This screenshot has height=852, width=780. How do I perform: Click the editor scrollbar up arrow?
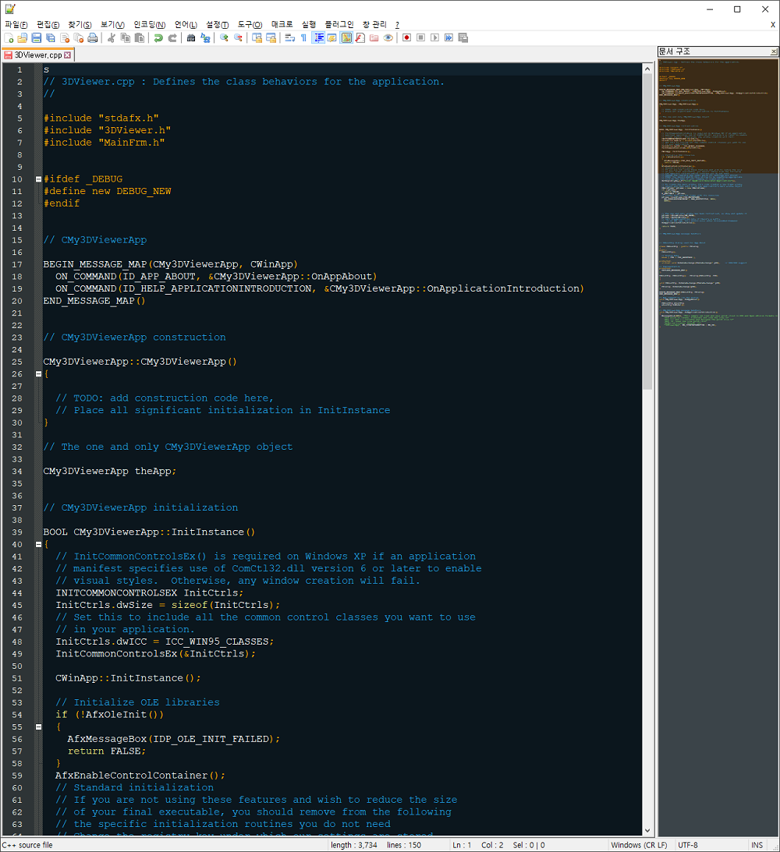647,69
